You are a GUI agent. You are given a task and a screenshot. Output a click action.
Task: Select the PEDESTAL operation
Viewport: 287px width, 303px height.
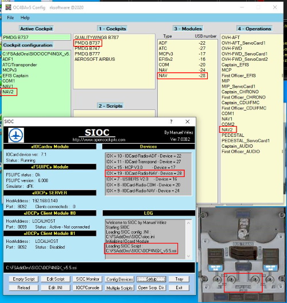tap(233, 135)
